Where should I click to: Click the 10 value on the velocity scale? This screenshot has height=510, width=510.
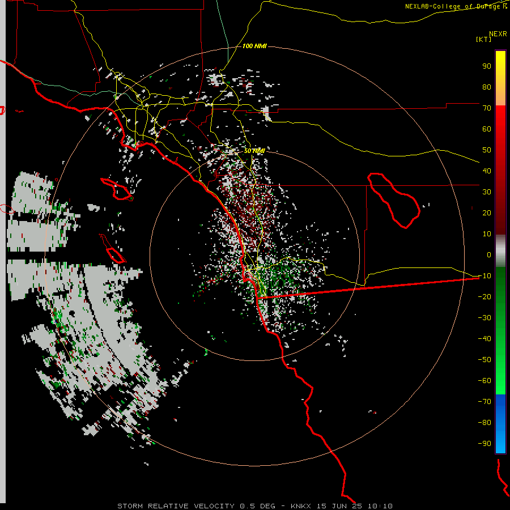pyautogui.click(x=487, y=234)
